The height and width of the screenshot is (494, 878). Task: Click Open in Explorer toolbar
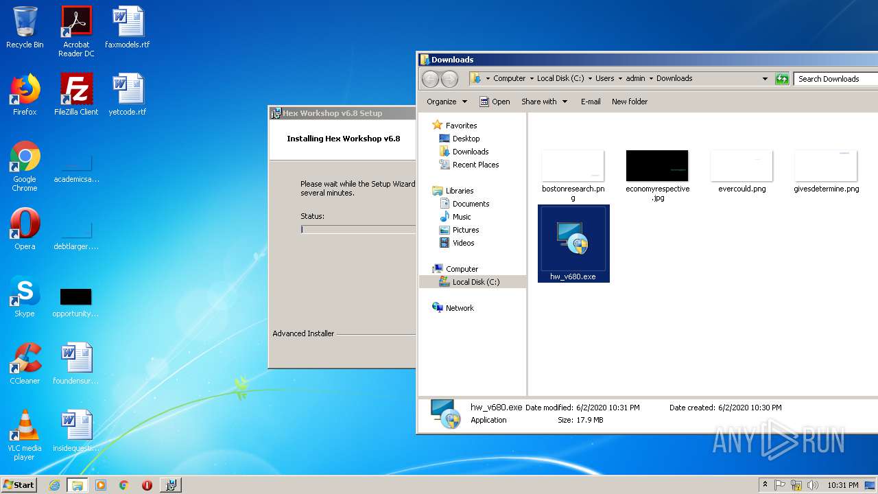coord(495,102)
